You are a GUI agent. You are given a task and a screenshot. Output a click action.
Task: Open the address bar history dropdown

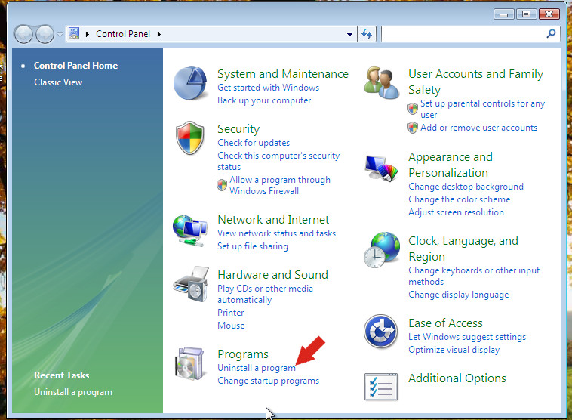pos(349,34)
